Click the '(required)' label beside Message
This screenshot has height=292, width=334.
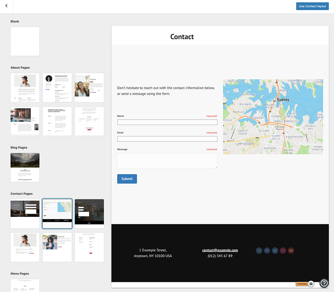pyautogui.click(x=212, y=149)
